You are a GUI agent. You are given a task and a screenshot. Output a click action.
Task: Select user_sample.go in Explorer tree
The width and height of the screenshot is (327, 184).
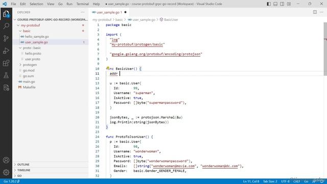coord(50,42)
